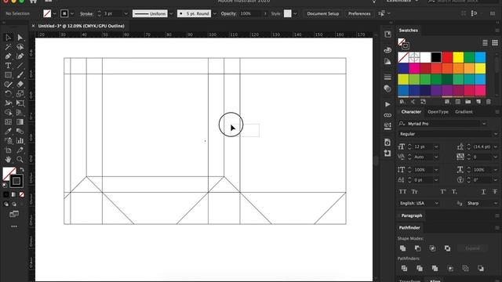Select the Scale tool

(x=20, y=94)
